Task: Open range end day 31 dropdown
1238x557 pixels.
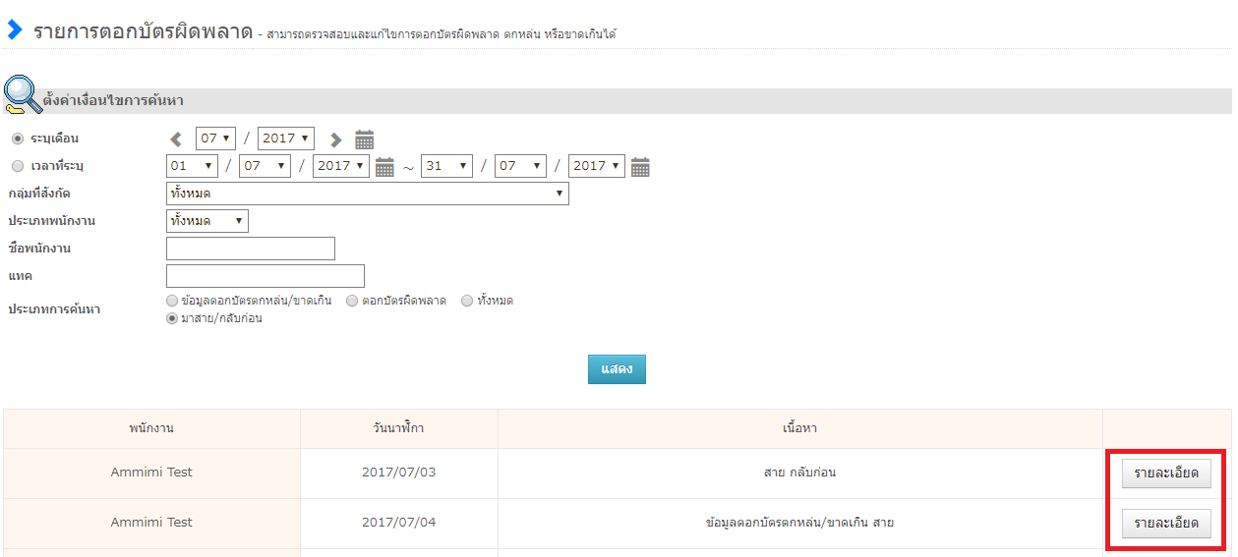Action: 446,166
